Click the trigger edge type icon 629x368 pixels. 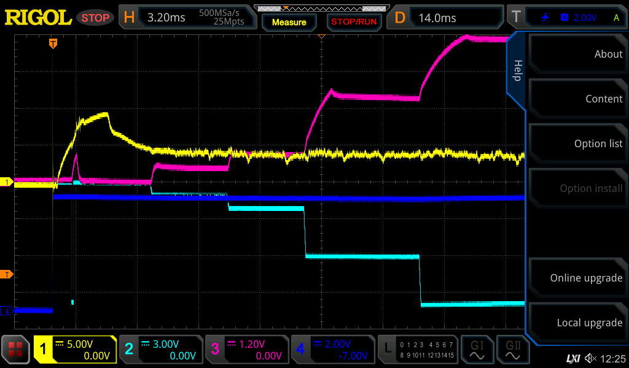coord(545,18)
